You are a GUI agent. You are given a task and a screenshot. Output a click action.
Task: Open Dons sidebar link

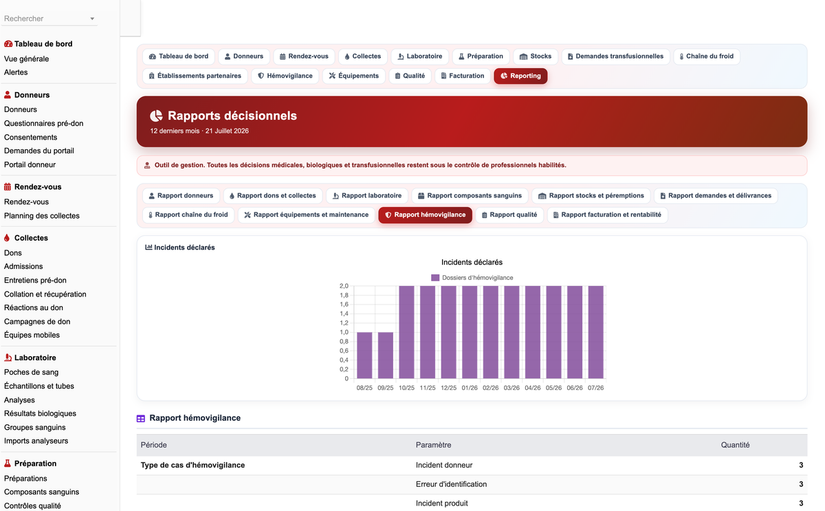[x=13, y=253]
